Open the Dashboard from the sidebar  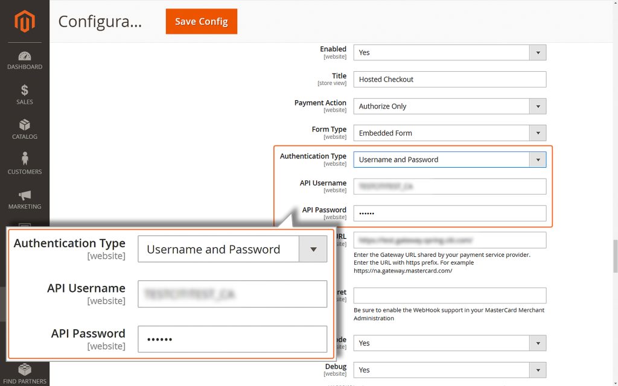24,60
